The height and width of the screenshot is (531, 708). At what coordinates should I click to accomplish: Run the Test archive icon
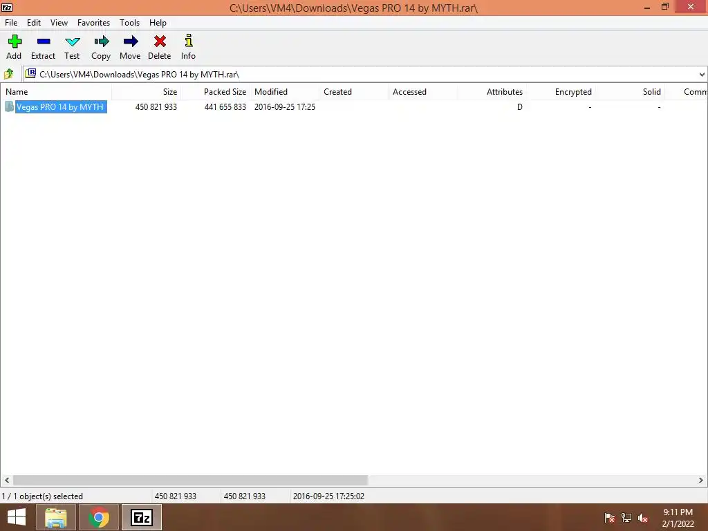pyautogui.click(x=72, y=42)
